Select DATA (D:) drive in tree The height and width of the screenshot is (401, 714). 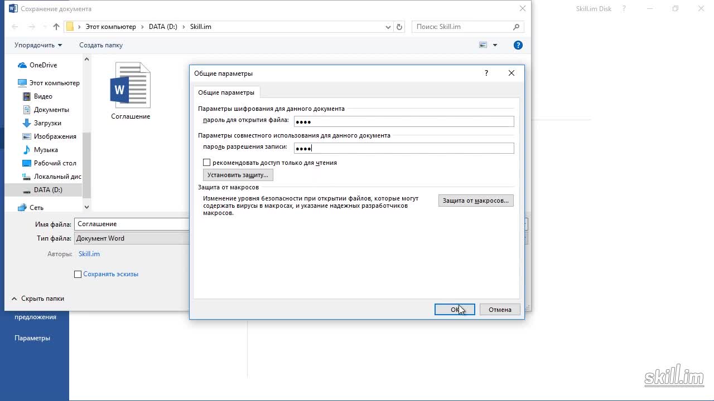(43, 190)
